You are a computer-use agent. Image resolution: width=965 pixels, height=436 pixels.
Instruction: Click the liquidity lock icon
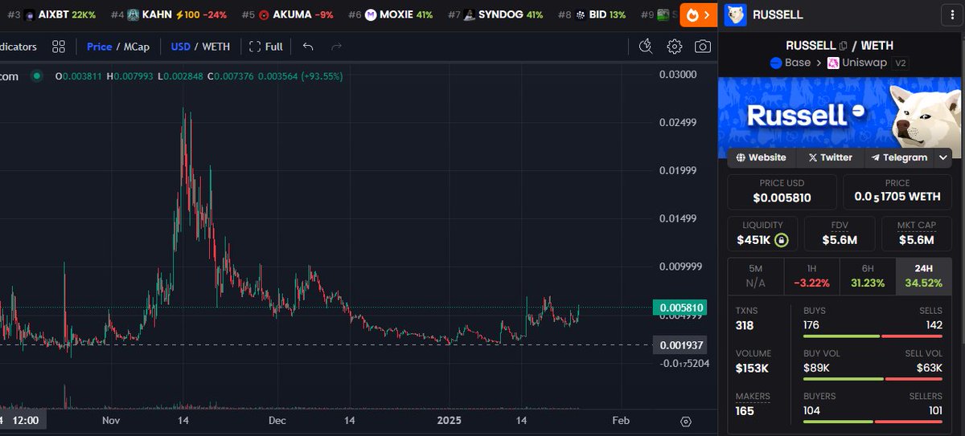click(x=781, y=239)
